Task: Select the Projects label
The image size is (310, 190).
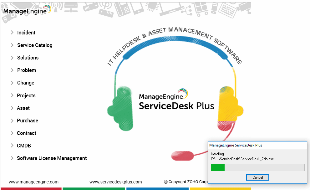Action: 26,95
